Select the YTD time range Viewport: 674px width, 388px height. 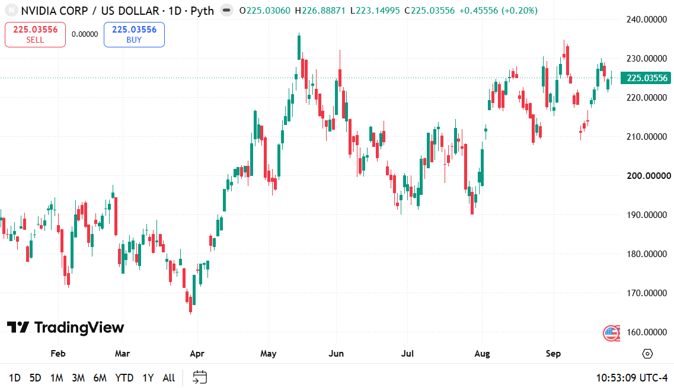click(124, 378)
